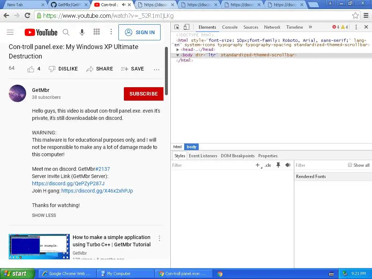This screenshot has width=372, height=279.
Task: Toggle the .cls element classes pane
Action: [x=268, y=165]
